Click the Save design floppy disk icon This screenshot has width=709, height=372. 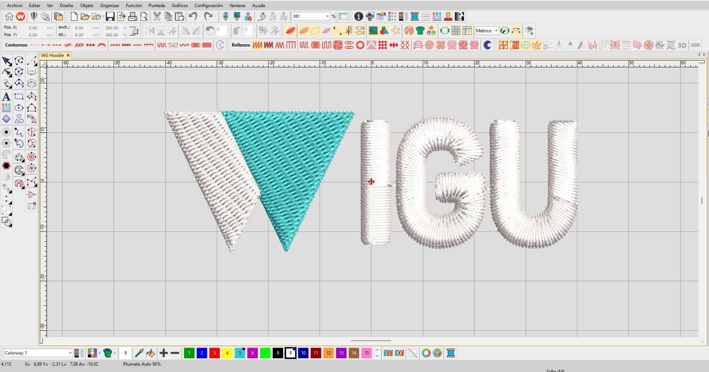click(110, 17)
